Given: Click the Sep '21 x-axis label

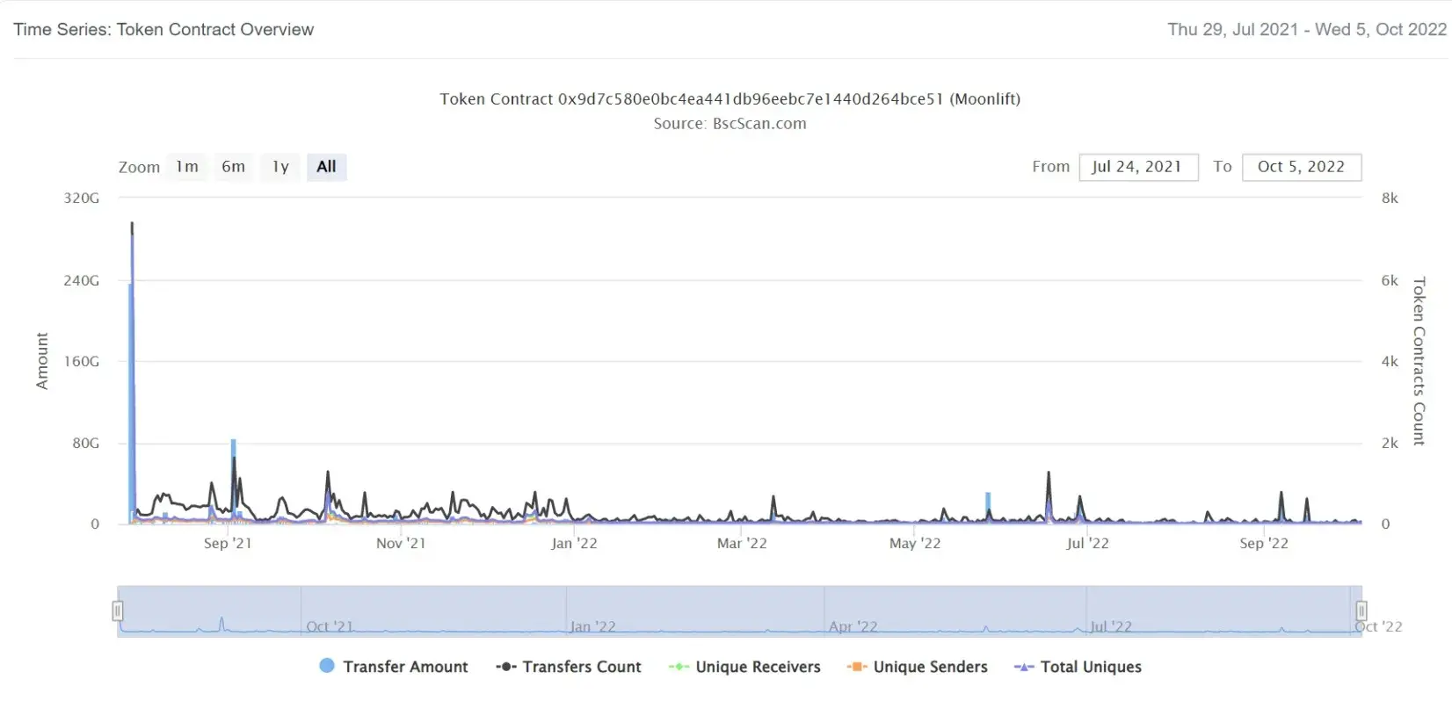Looking at the screenshot, I should 228,544.
